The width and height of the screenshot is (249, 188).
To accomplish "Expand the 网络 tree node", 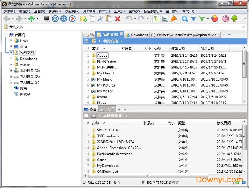I will pos(11,88).
